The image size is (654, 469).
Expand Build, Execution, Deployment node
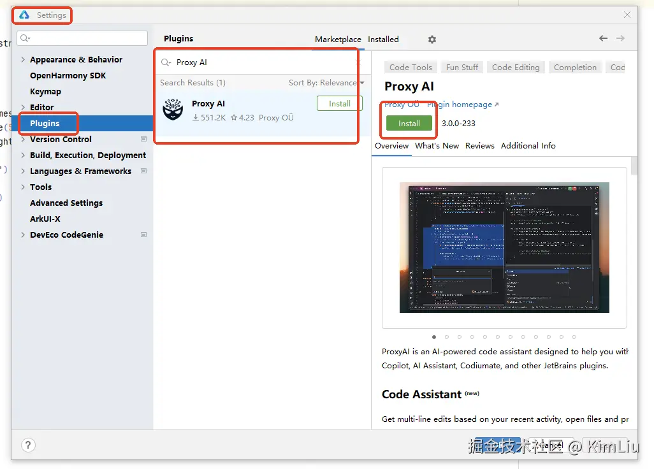[23, 155]
